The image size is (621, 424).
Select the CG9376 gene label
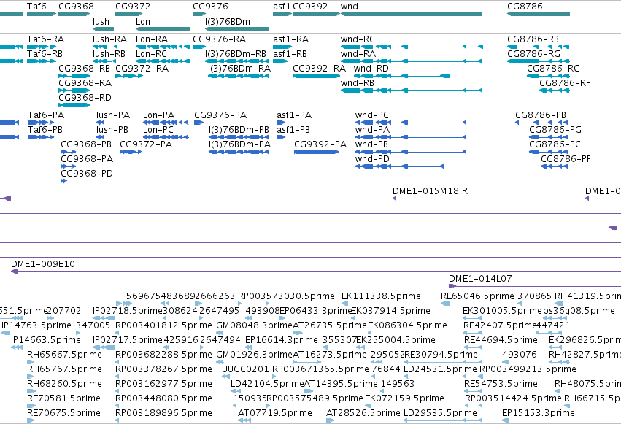(210, 7)
